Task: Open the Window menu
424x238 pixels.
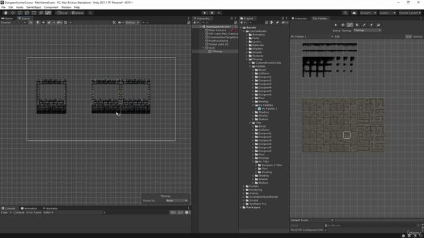Action: [66, 7]
